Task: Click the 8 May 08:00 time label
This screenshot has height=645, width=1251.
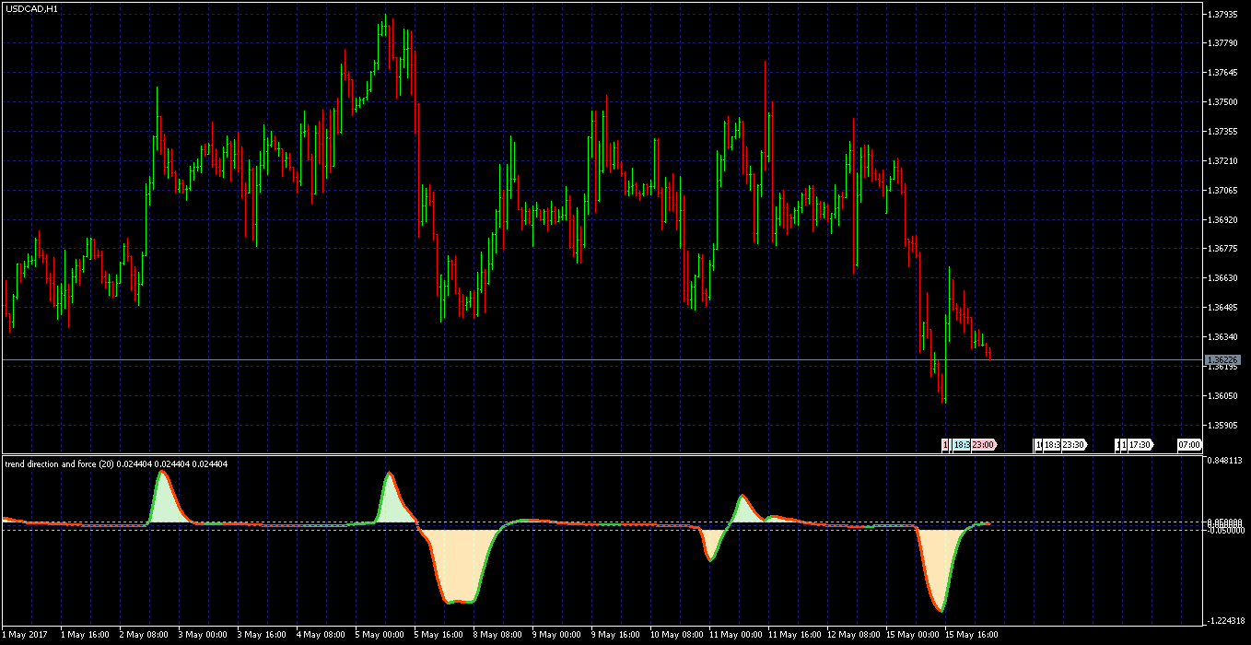Action: click(x=498, y=635)
